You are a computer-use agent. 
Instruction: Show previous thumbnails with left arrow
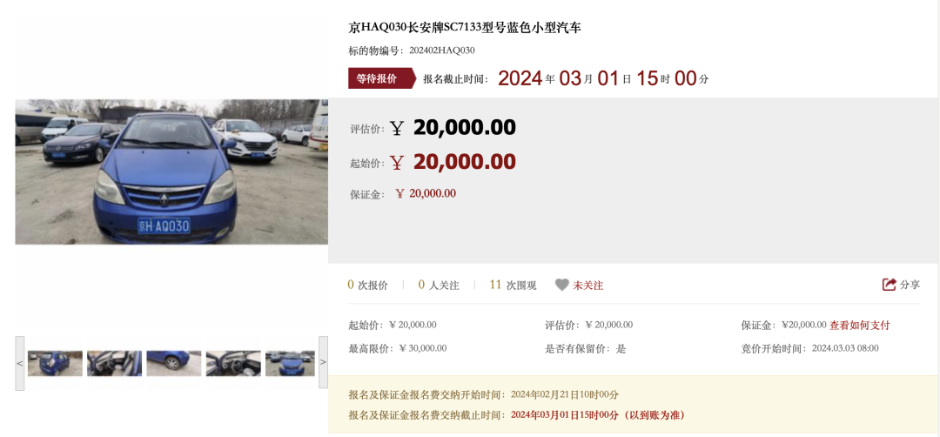point(20,363)
